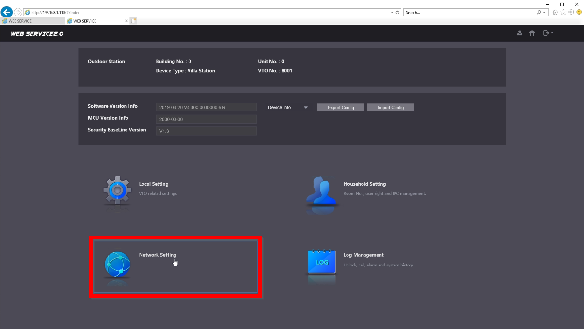The width and height of the screenshot is (584, 329).
Task: Go to home via house icon in header
Action: tap(532, 33)
